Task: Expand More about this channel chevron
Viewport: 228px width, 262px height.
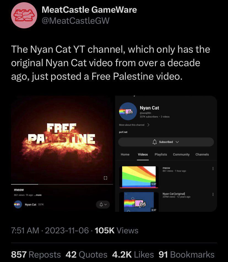Action: point(148,125)
